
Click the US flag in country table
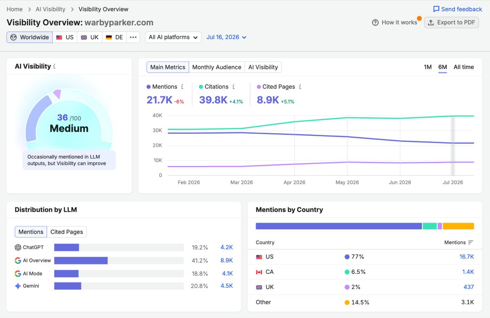pos(259,257)
